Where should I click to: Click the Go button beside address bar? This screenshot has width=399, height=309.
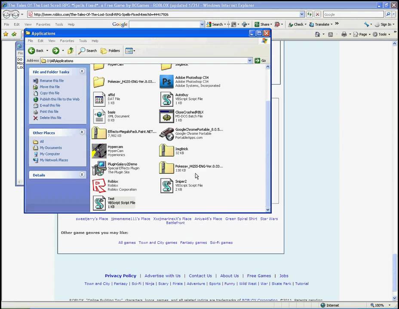coord(260,61)
